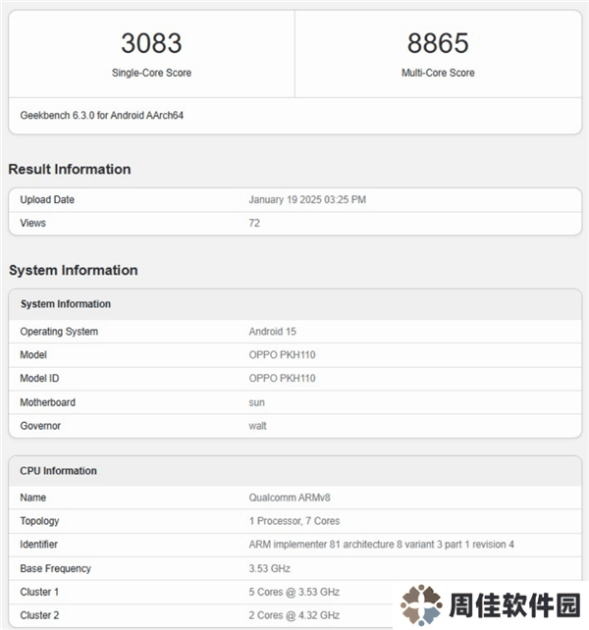Select OPPO PKH110 in the Model row
This screenshot has height=630, width=589.
point(282,355)
